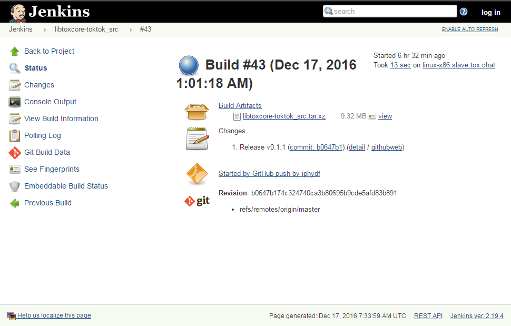Open Embeddable Build Status

click(x=66, y=186)
